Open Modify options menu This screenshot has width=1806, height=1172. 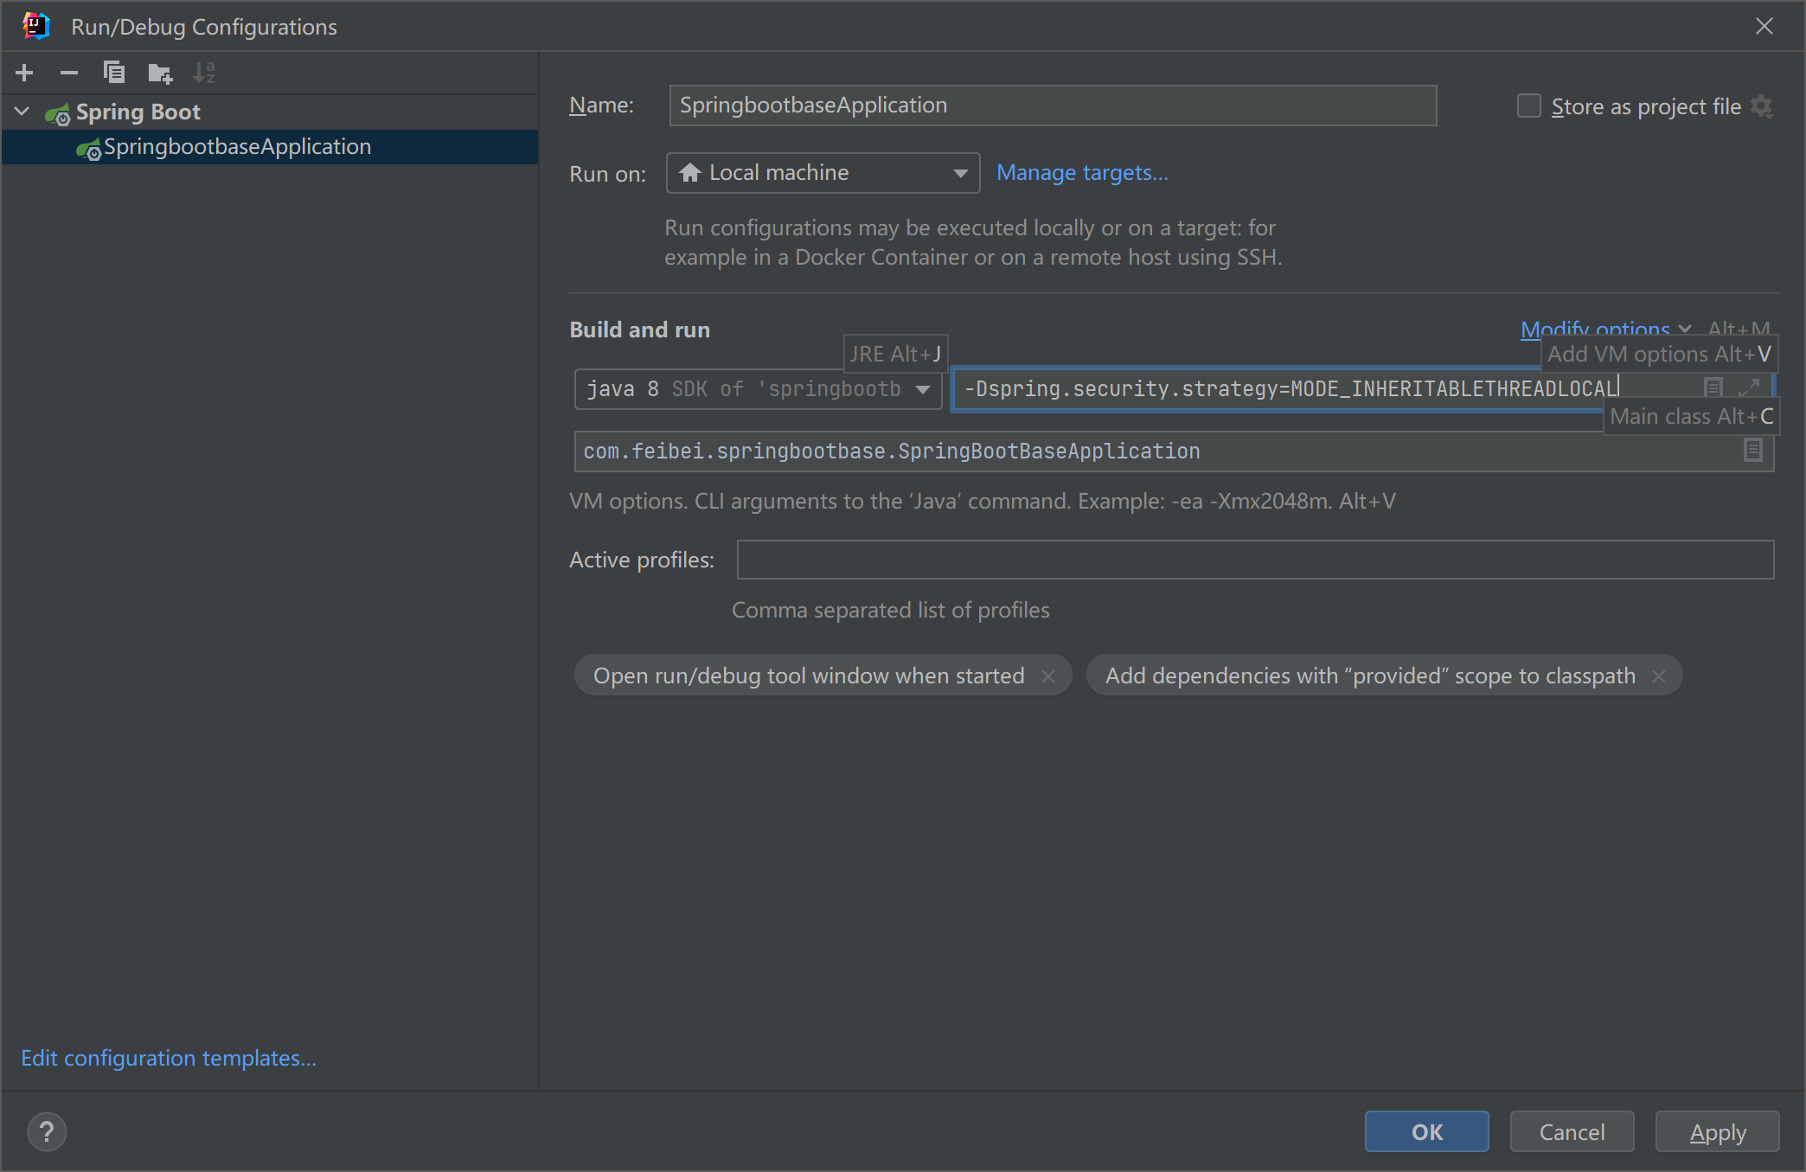click(1604, 329)
